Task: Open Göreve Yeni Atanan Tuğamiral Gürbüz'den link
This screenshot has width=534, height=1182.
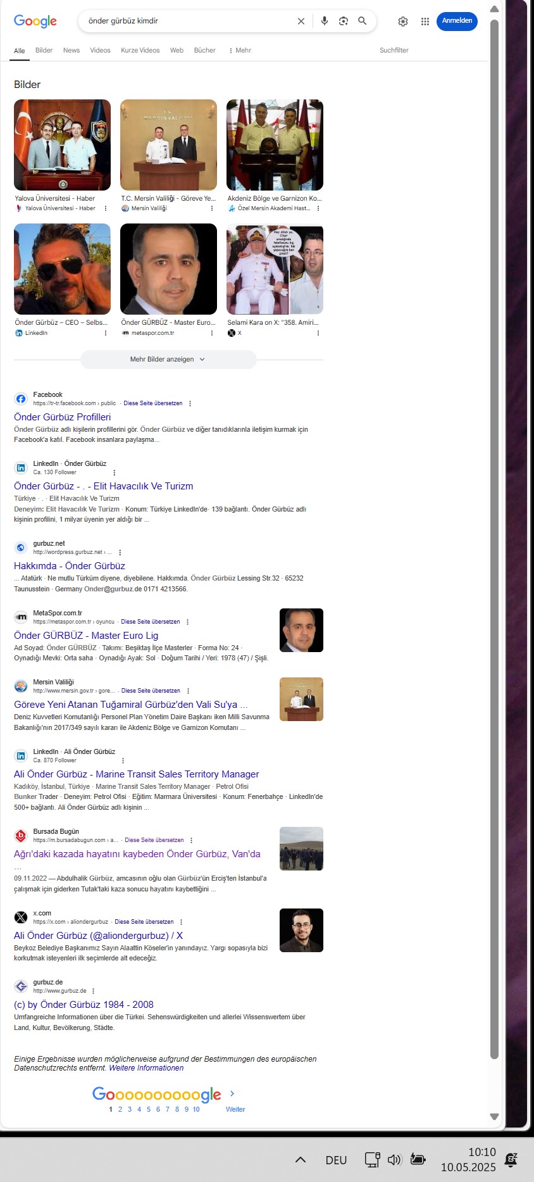Action: 130,705
